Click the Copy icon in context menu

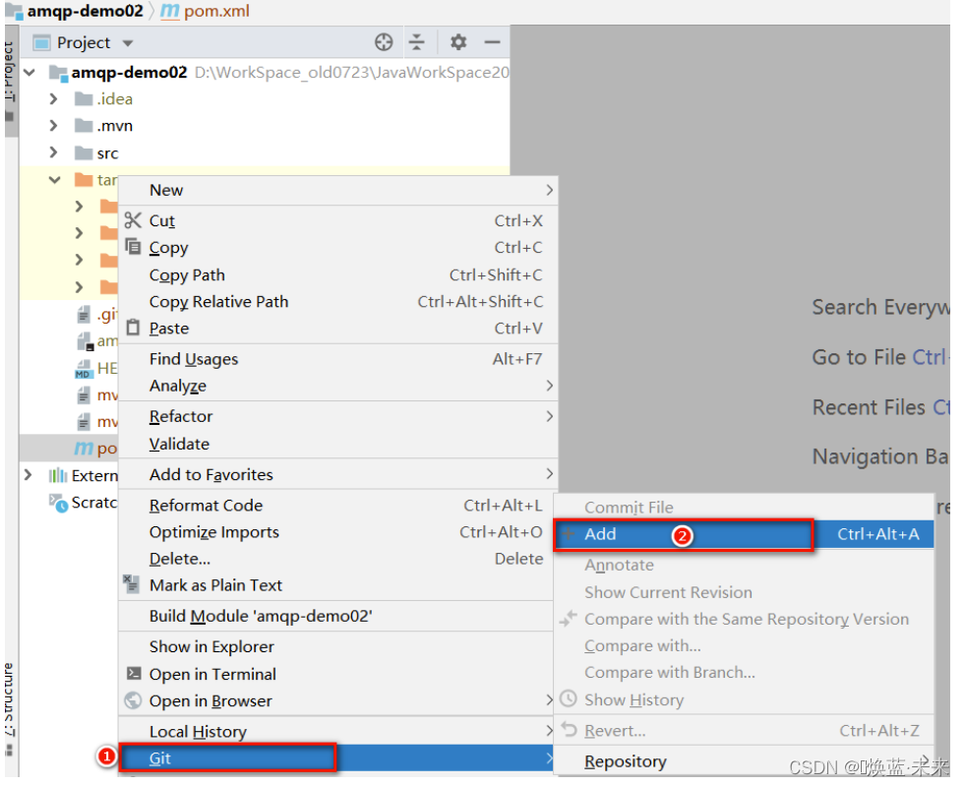[x=133, y=247]
